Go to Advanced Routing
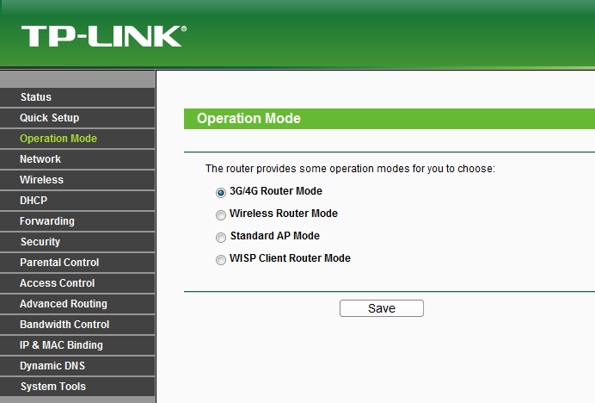This screenshot has width=595, height=403. point(77,304)
